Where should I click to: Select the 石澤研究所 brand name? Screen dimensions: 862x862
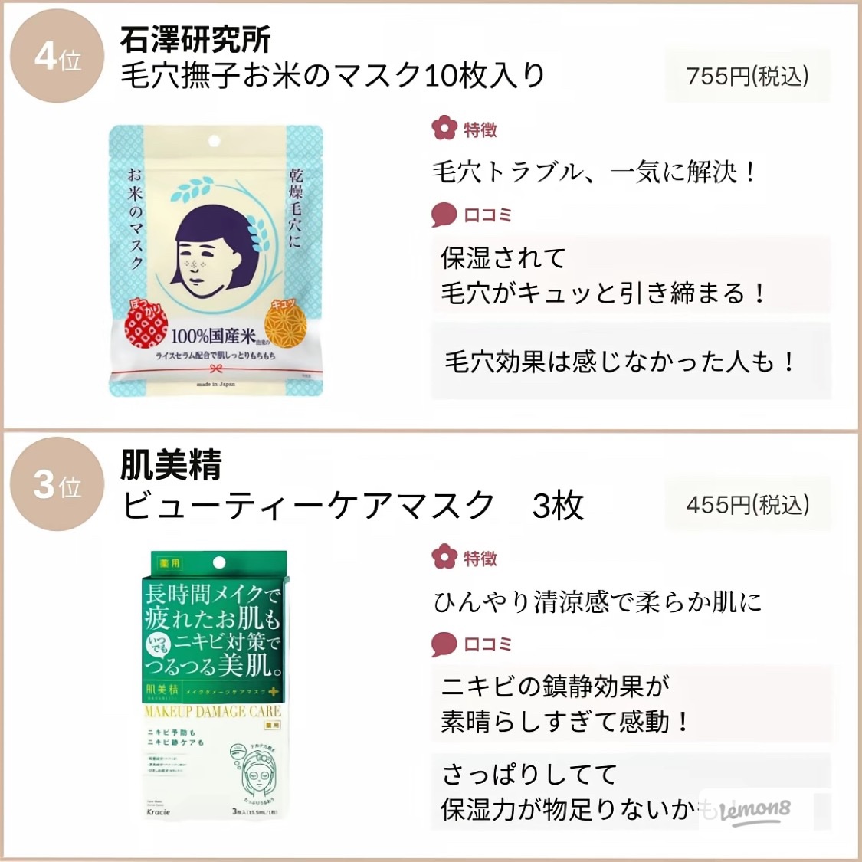195,39
